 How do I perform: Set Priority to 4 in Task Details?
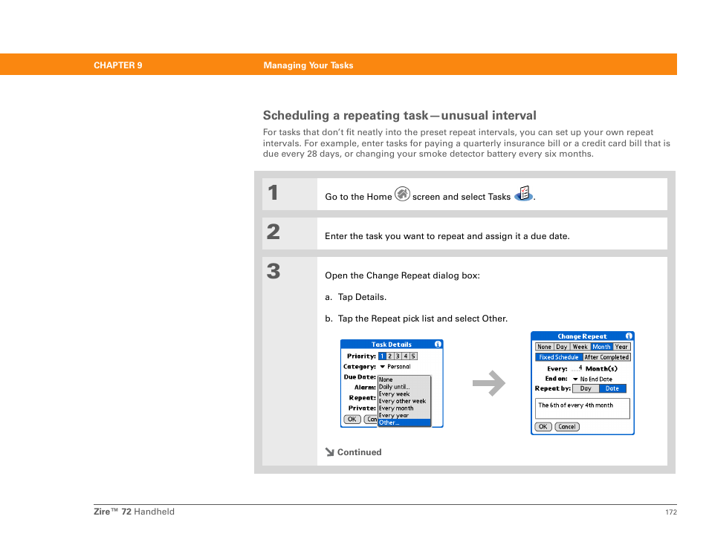pyautogui.click(x=405, y=356)
